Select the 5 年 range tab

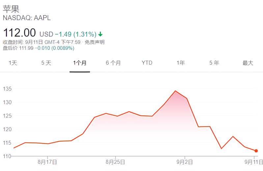pos(214,63)
